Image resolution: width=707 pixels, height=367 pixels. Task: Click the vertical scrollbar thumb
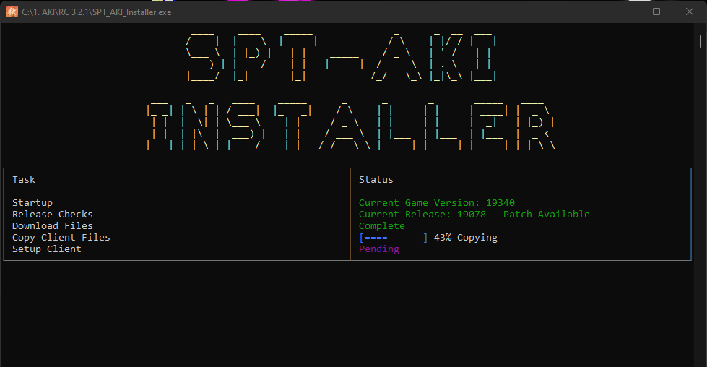[701, 41]
